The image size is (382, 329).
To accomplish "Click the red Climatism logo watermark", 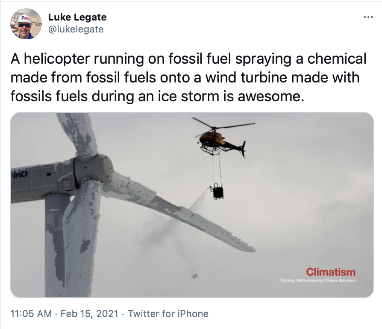I will 330,272.
